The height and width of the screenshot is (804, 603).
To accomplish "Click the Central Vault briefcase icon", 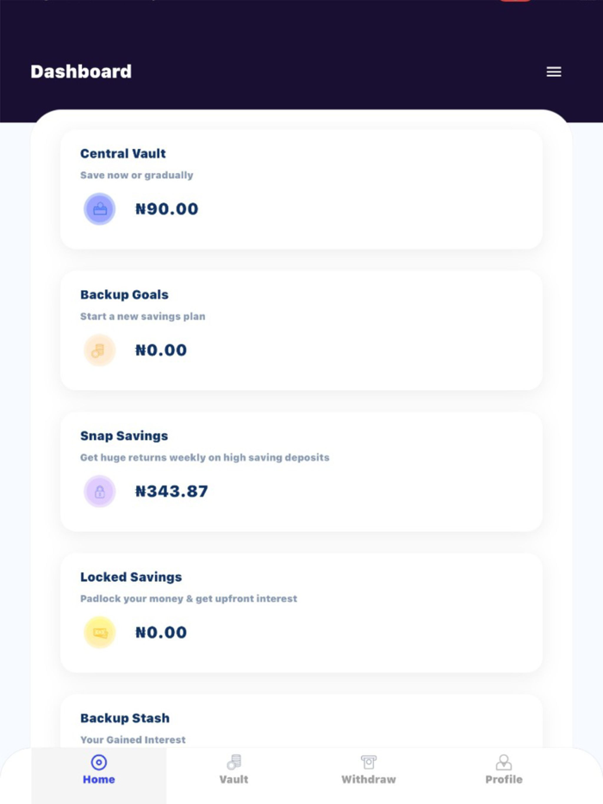I will (99, 208).
